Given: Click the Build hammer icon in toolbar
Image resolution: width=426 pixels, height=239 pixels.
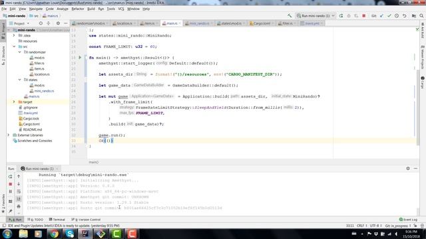Looking at the screenshot, I should point(290,16).
